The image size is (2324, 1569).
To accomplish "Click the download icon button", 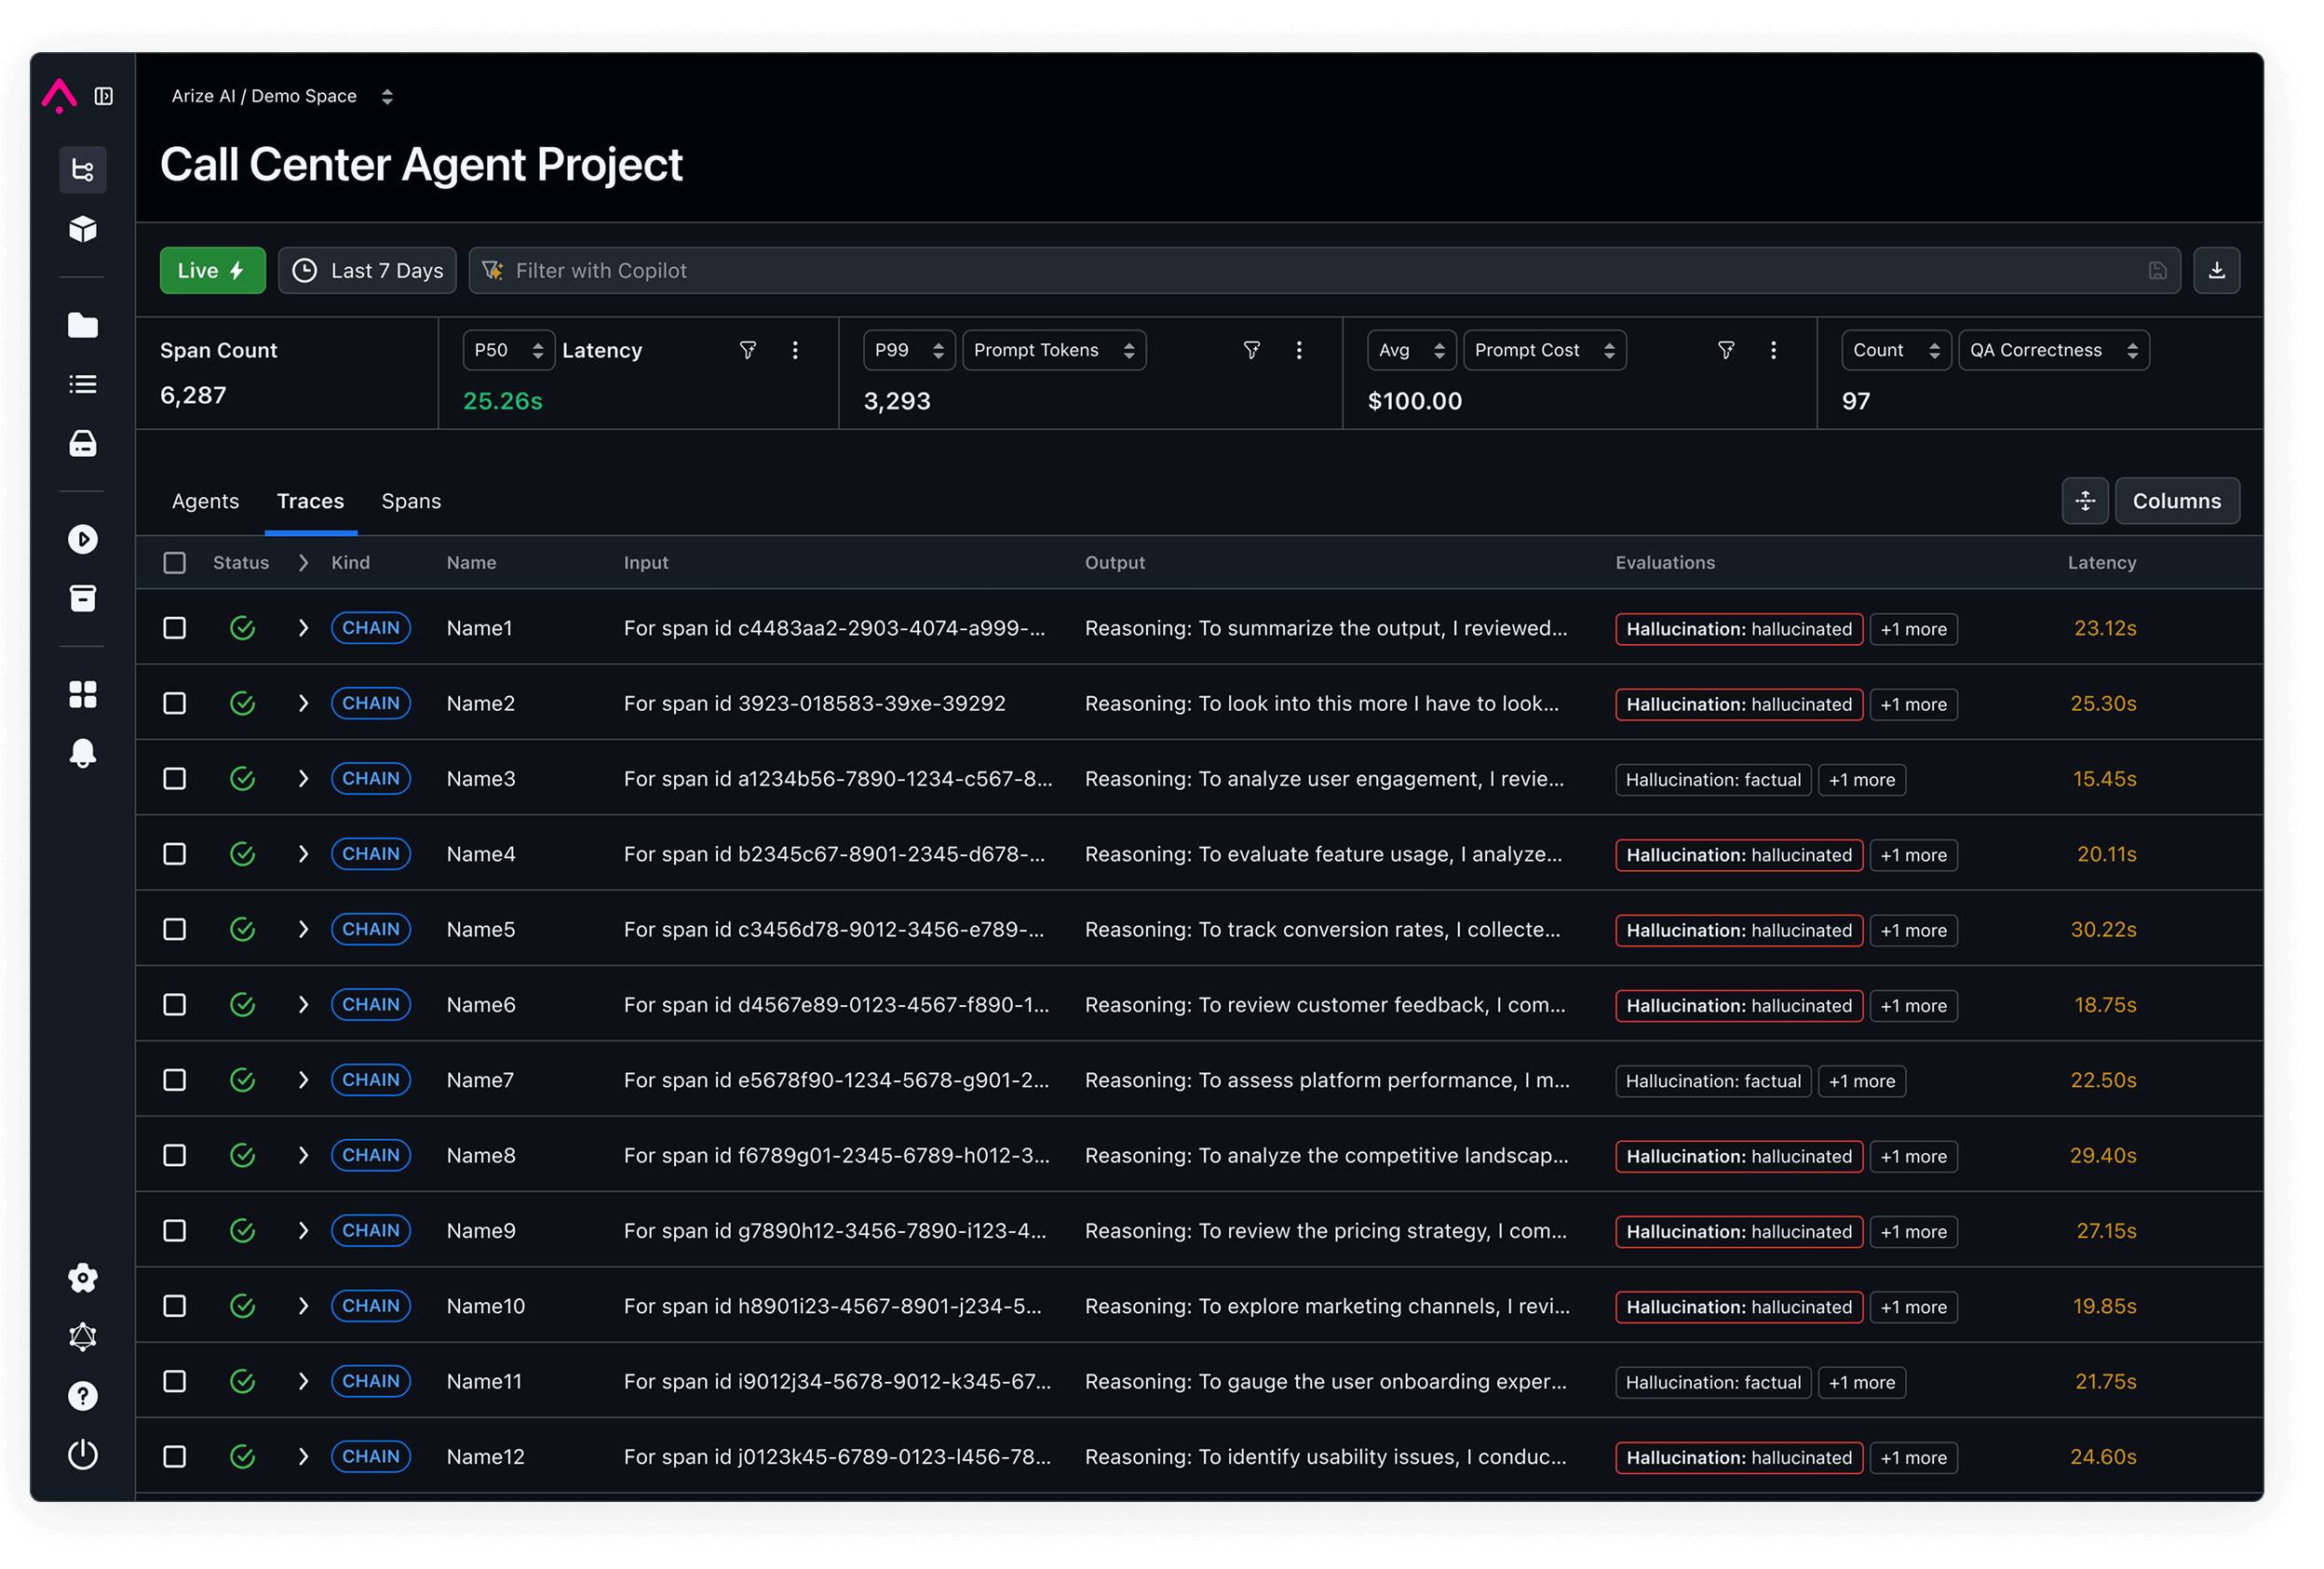I will 2217,271.
